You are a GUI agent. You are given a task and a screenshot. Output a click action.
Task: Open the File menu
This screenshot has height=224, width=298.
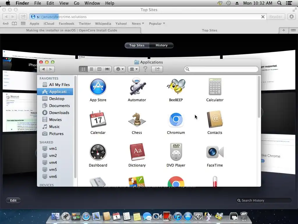(38, 3)
